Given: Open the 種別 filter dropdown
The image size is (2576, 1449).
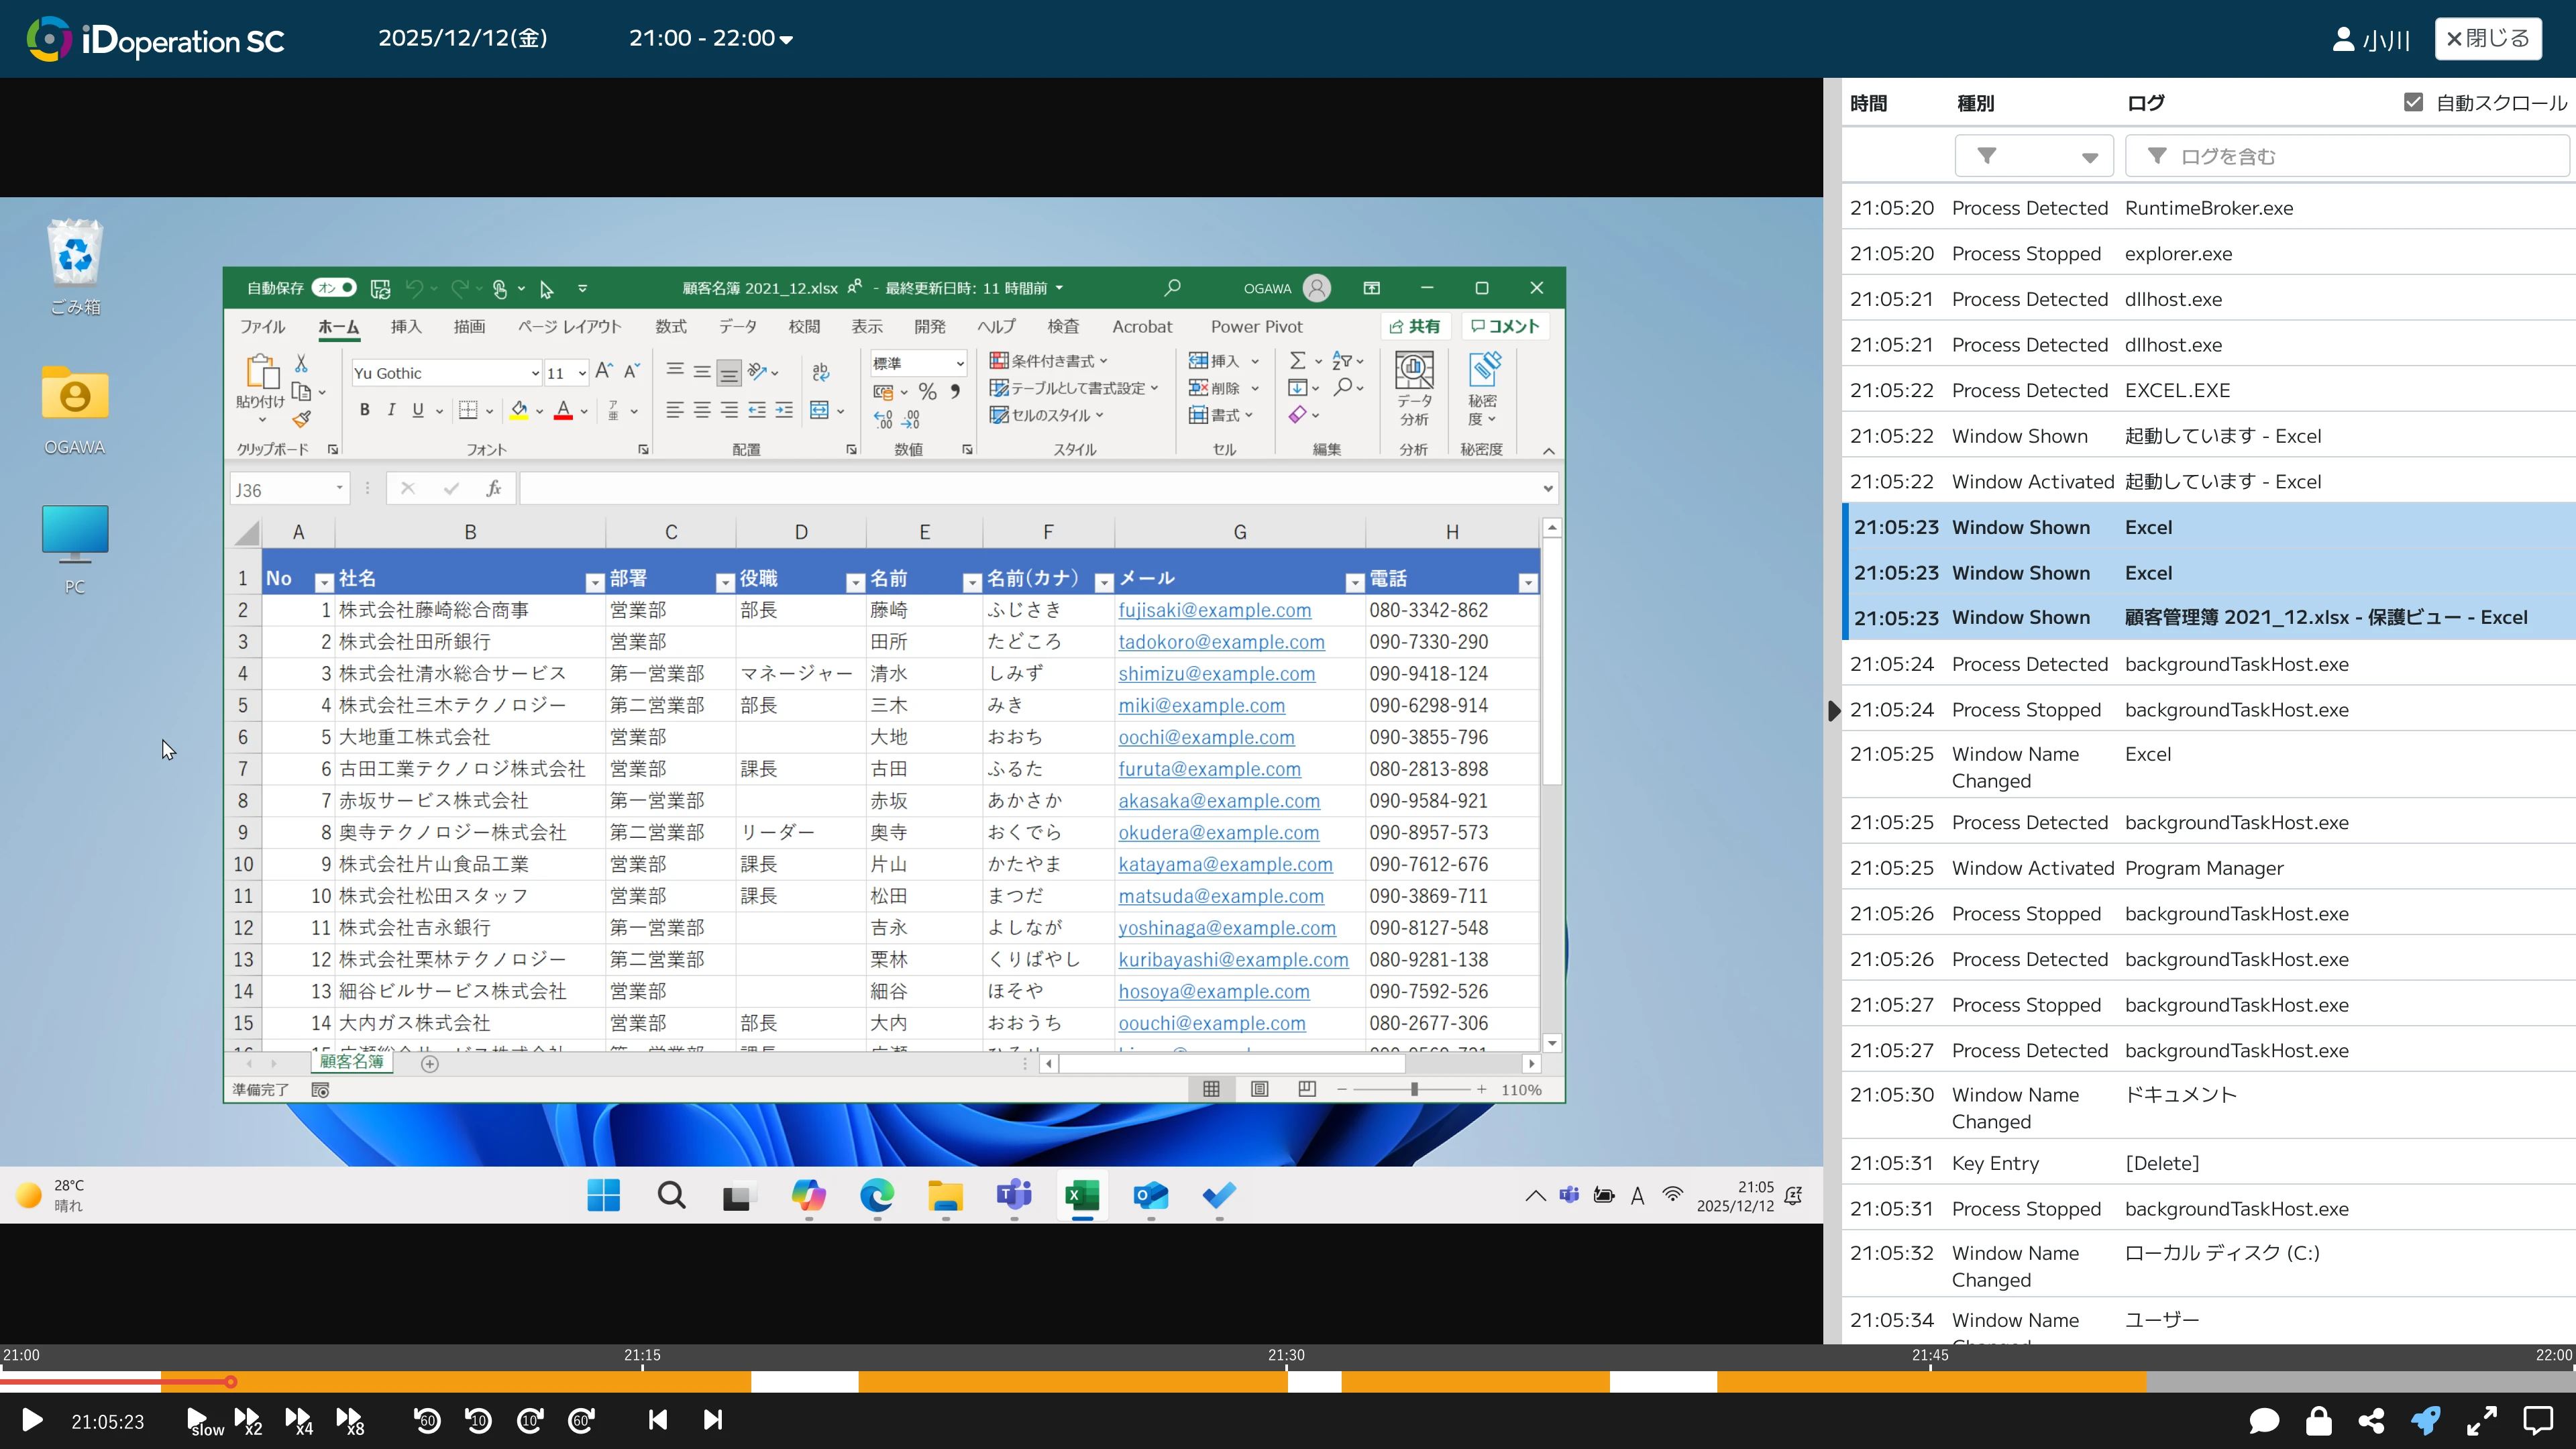Looking at the screenshot, I should coord(2034,156).
